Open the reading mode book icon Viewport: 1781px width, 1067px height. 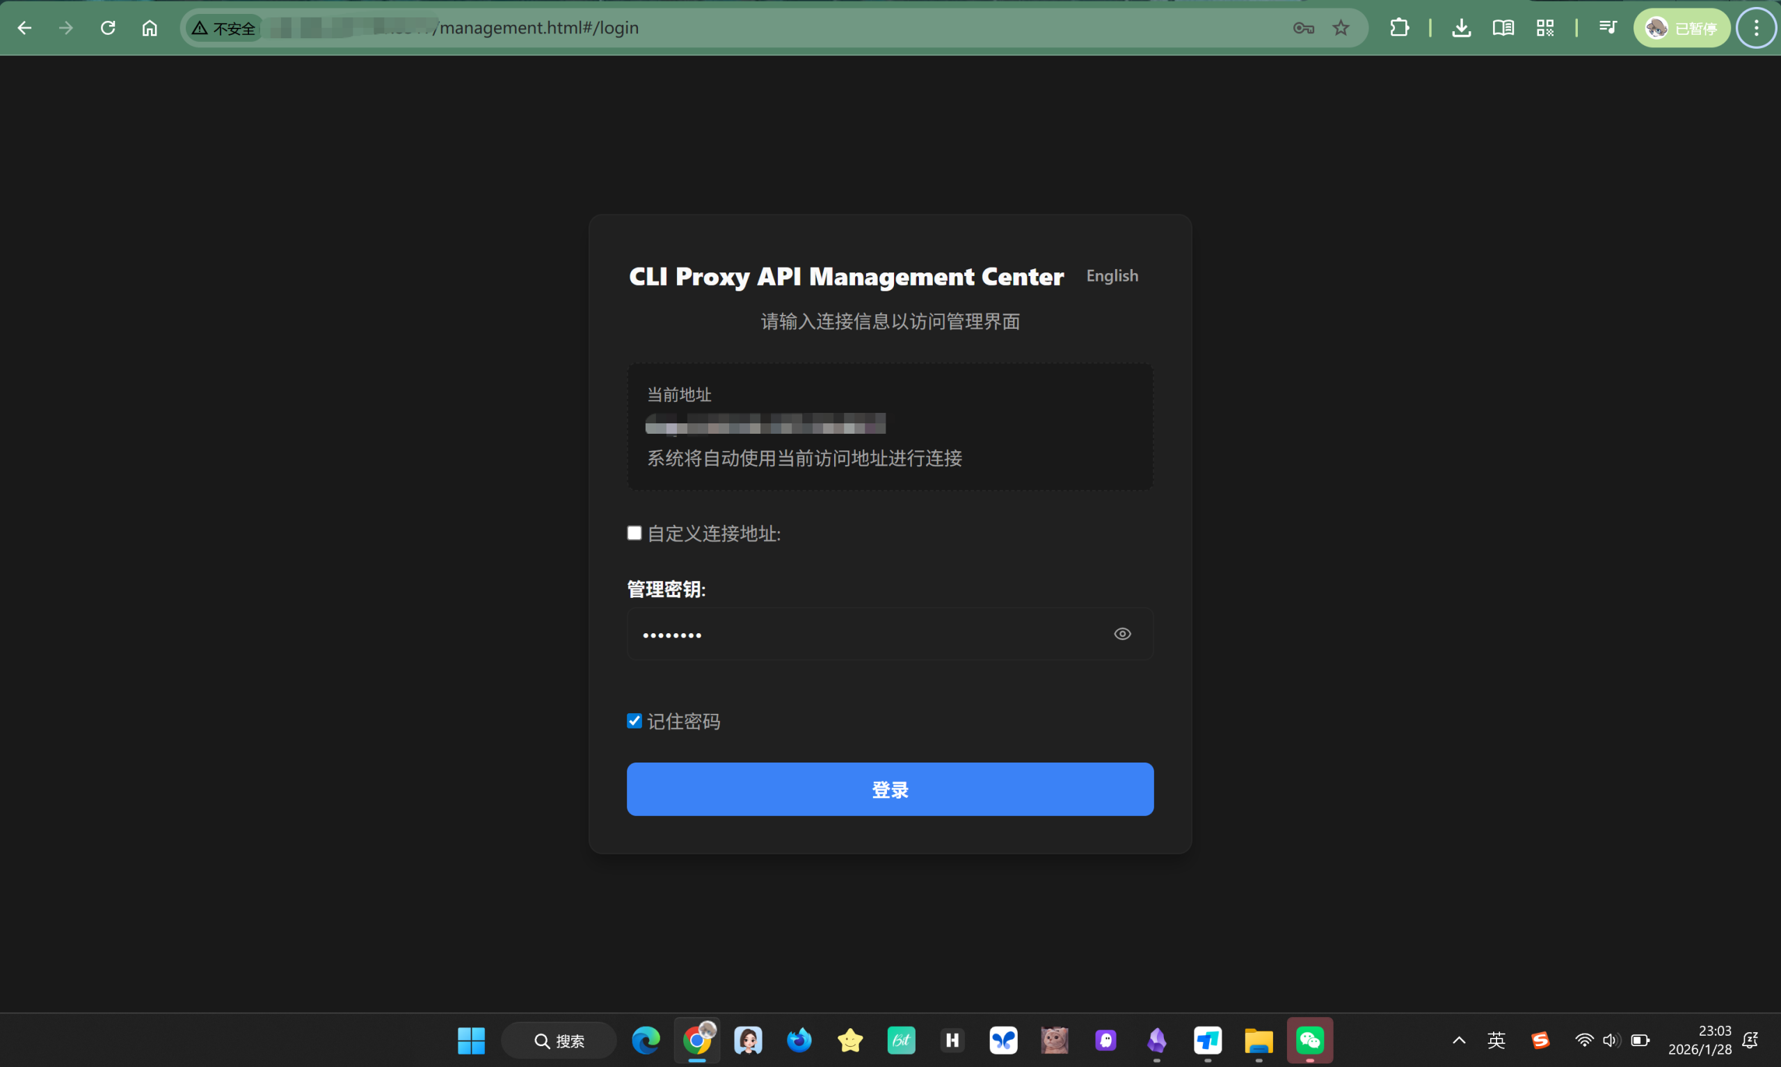click(x=1503, y=28)
